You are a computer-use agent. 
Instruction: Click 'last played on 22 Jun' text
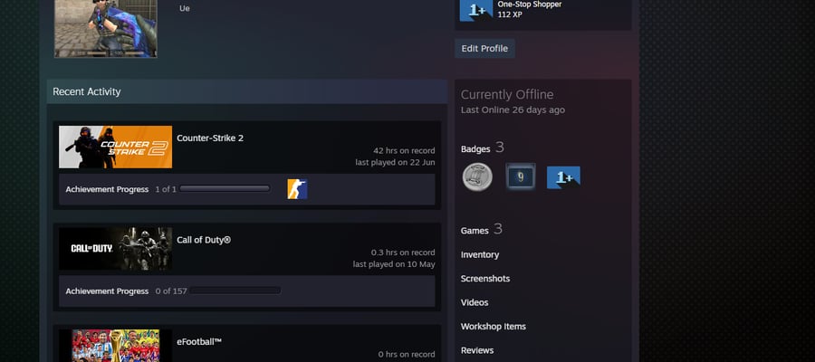395,163
